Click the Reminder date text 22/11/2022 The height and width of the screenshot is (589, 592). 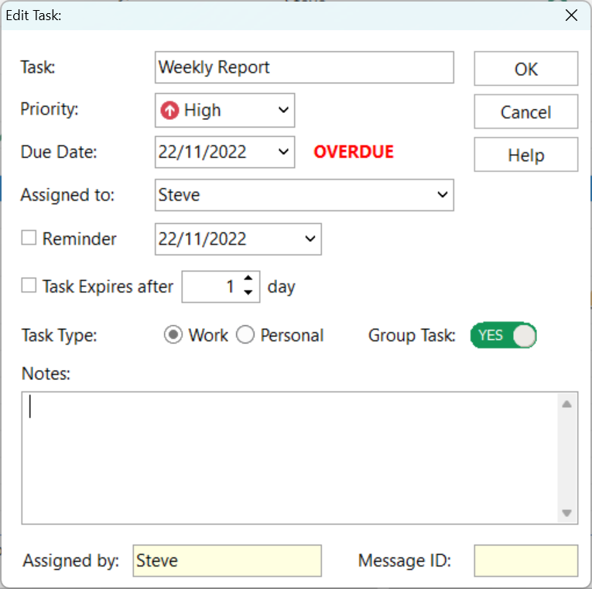203,239
